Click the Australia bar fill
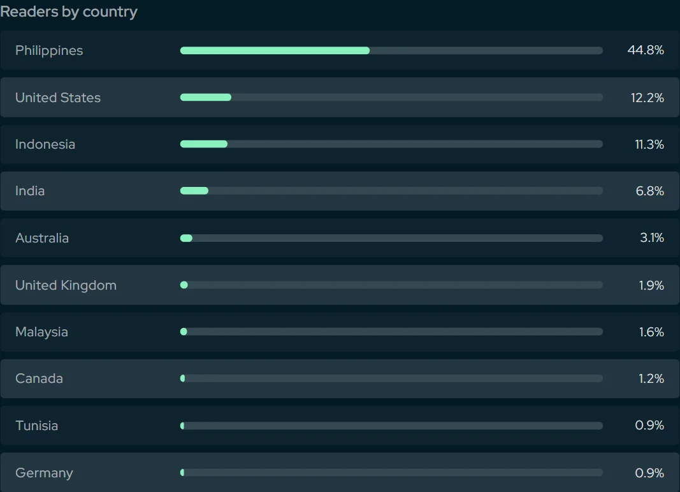This screenshot has height=492, width=680. 186,238
